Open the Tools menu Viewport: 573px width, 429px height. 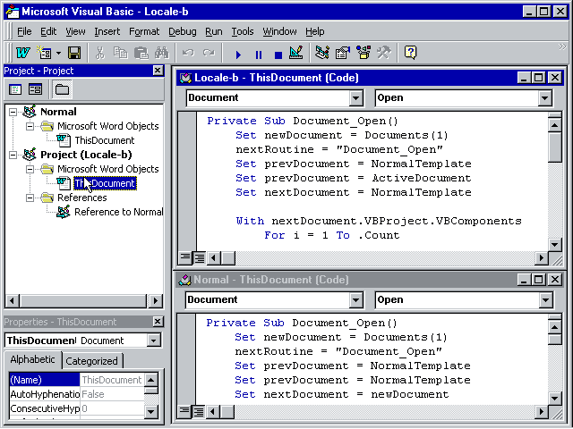[243, 32]
